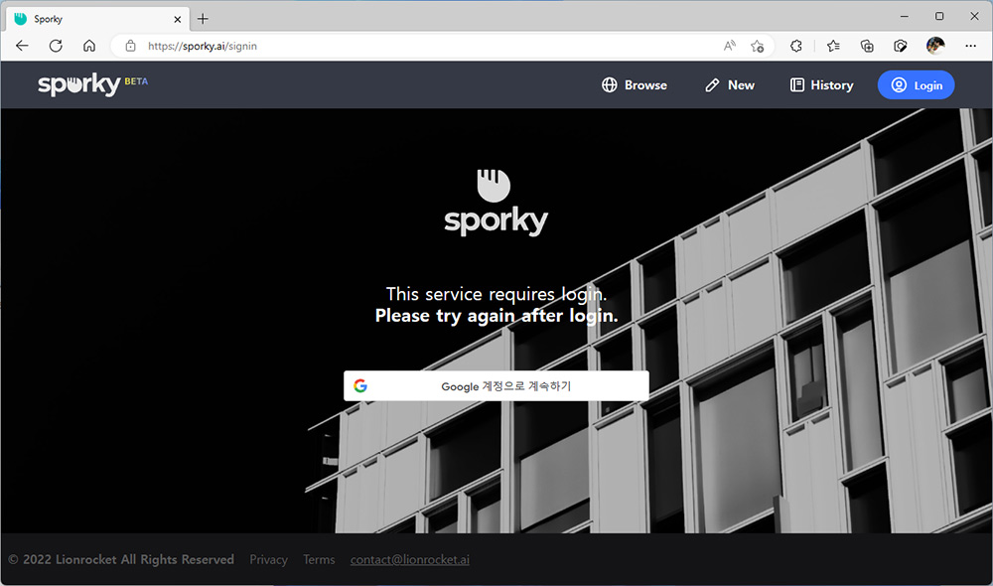Open the Privacy link in footer
Viewport: 993px width, 586px height.
point(268,559)
